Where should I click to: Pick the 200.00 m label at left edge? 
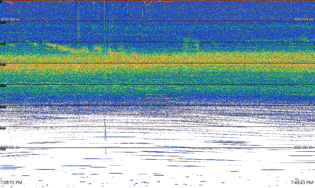(x=10, y=147)
